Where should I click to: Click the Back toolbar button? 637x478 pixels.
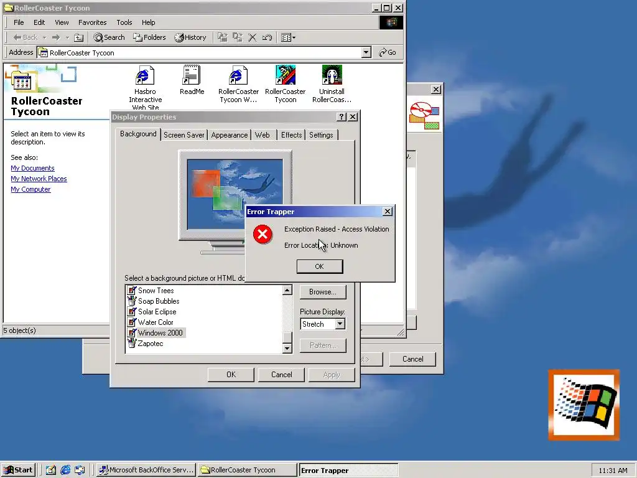(25, 37)
